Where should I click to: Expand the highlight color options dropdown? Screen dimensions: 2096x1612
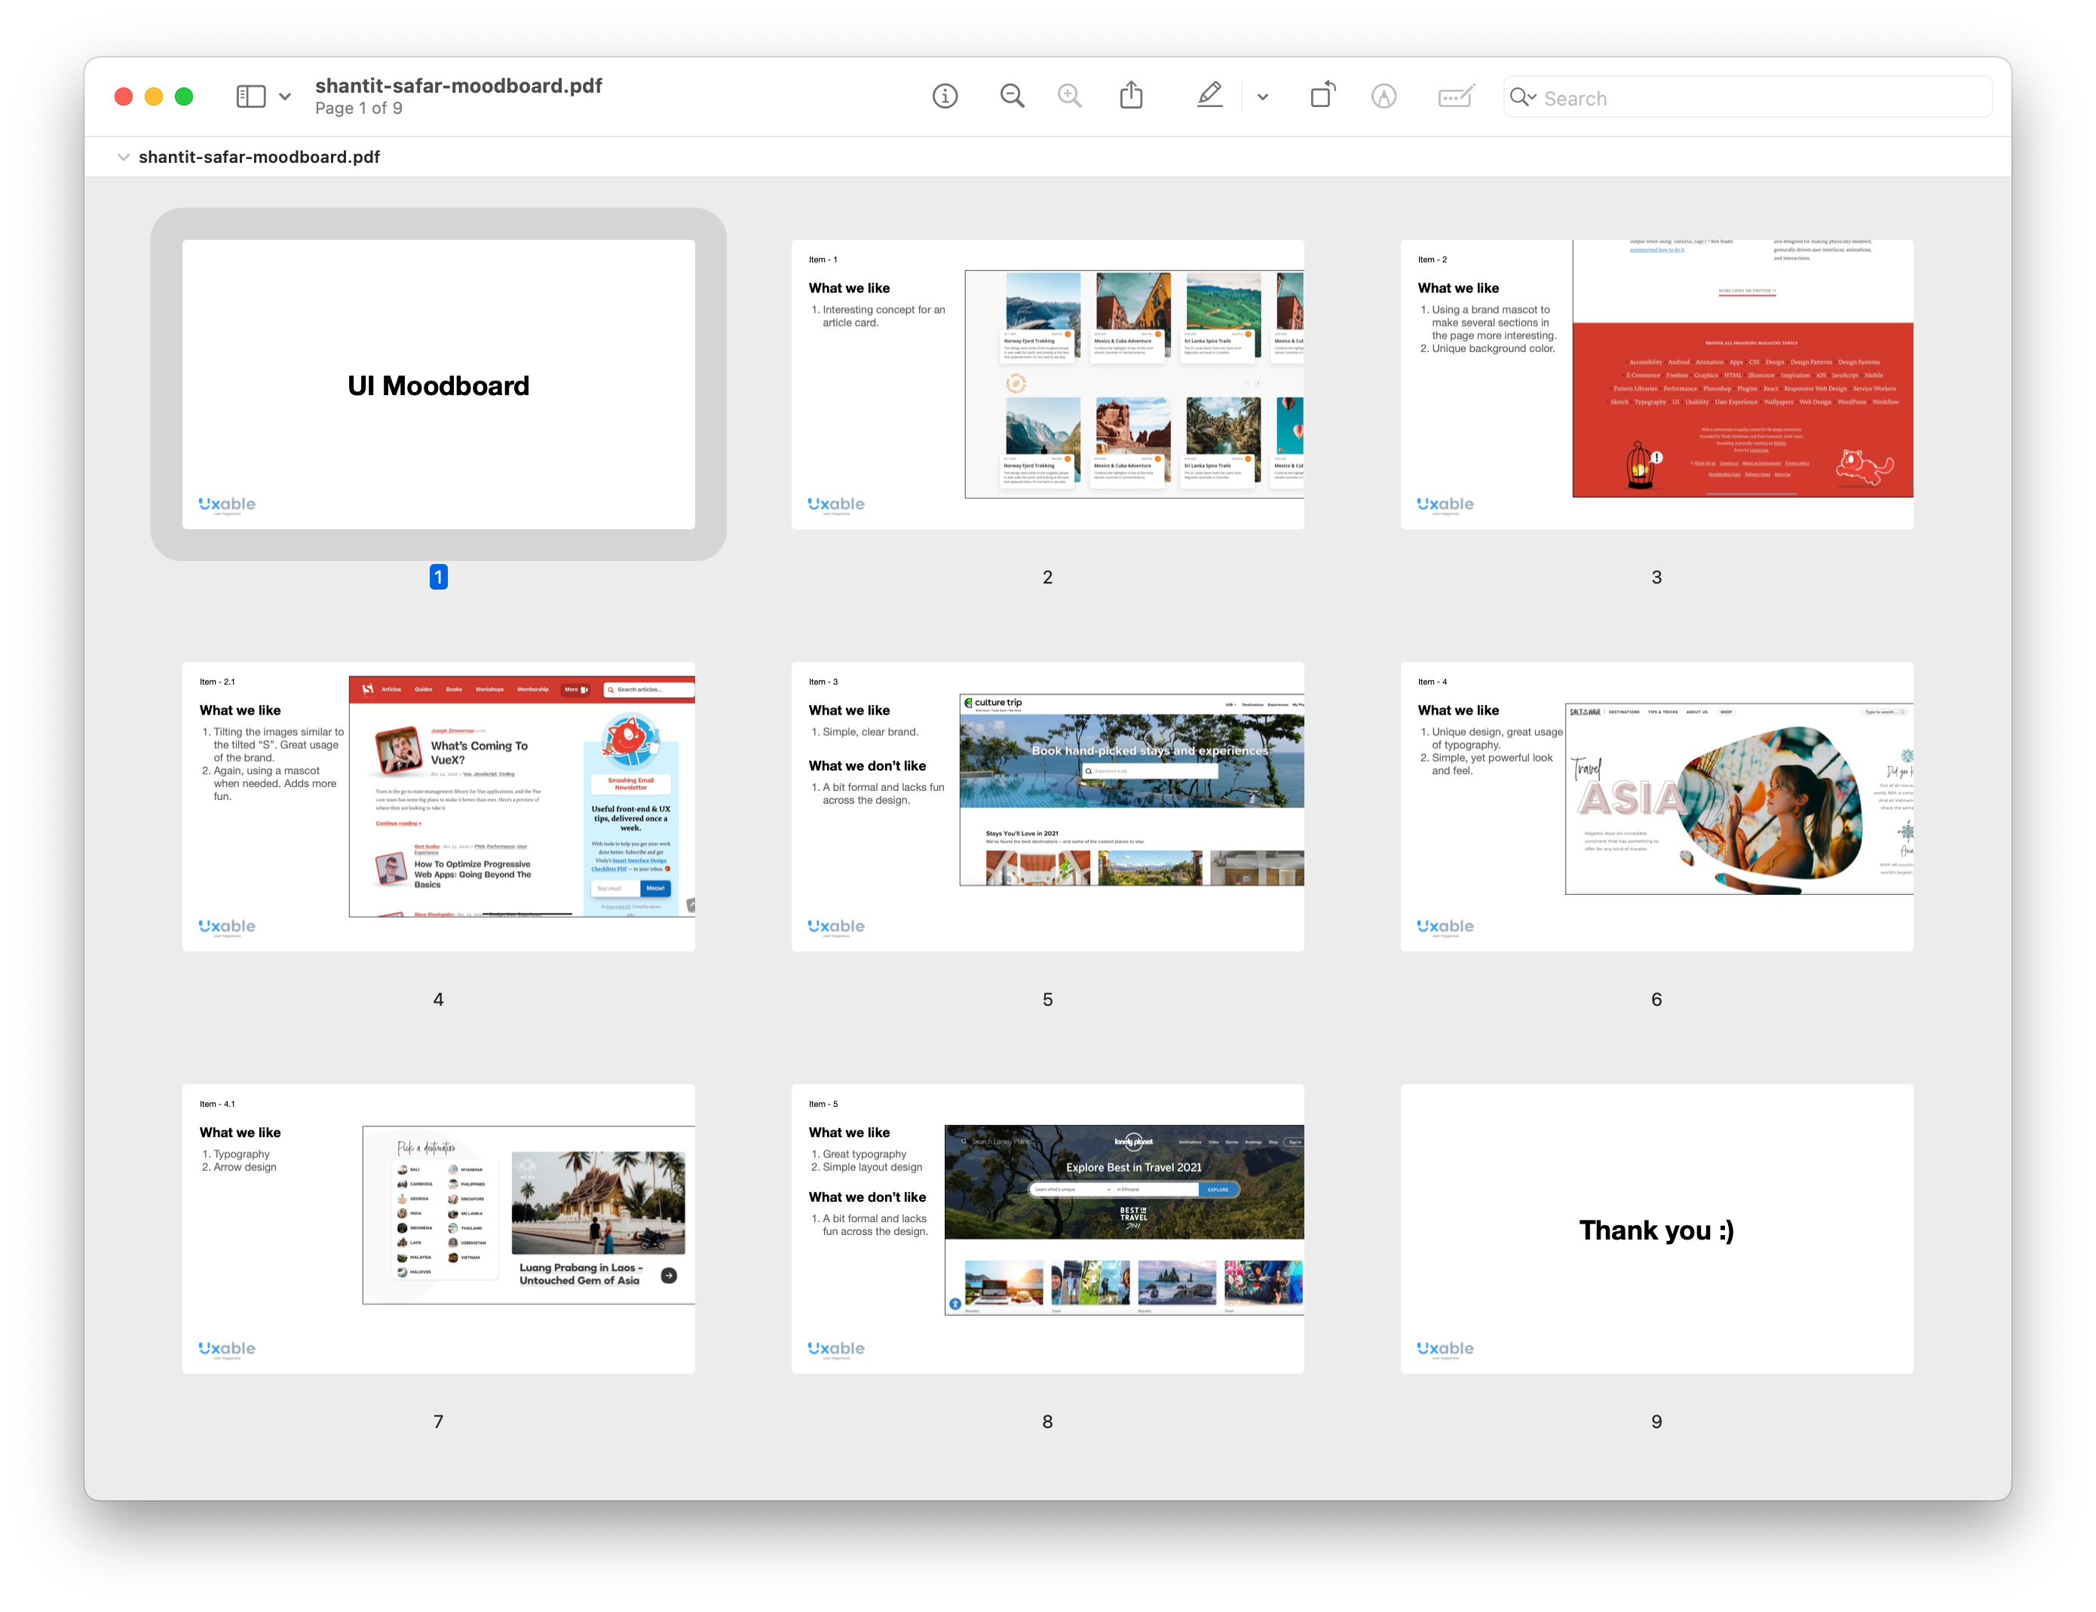click(x=1262, y=96)
